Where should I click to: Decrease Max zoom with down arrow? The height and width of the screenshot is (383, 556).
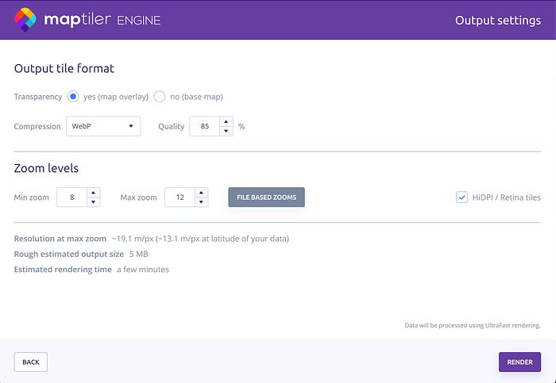point(202,202)
